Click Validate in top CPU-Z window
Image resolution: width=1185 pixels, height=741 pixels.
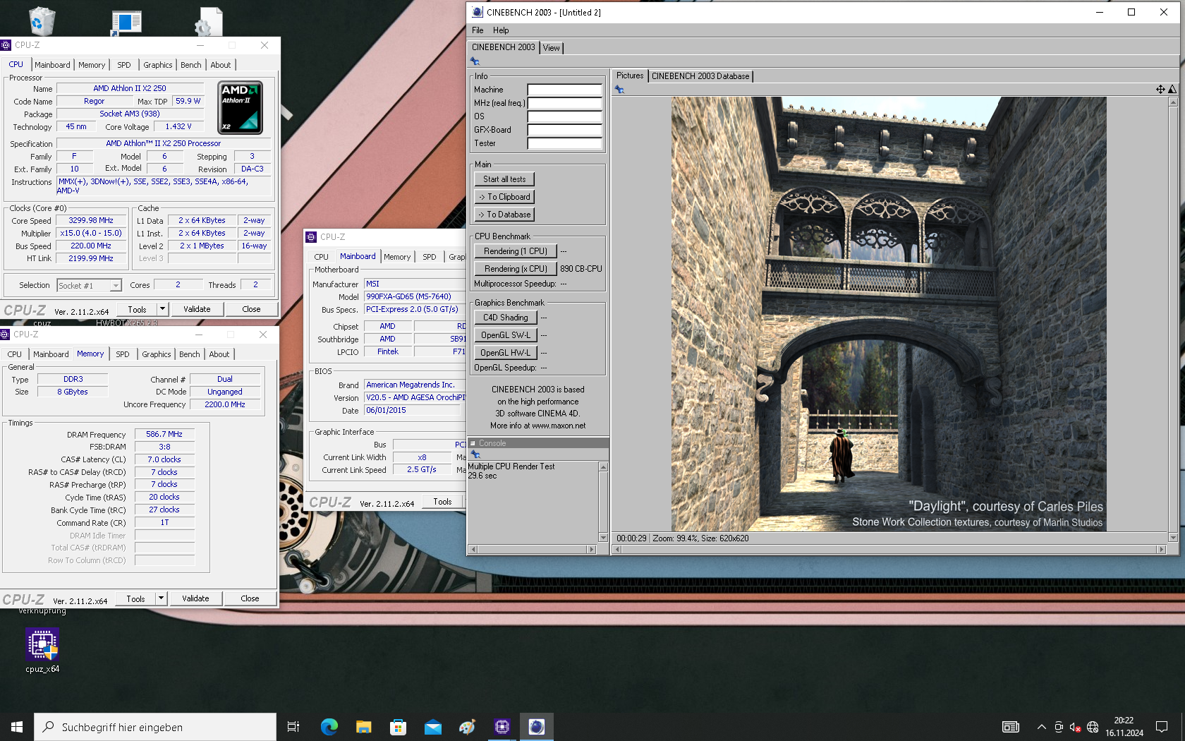(x=197, y=309)
